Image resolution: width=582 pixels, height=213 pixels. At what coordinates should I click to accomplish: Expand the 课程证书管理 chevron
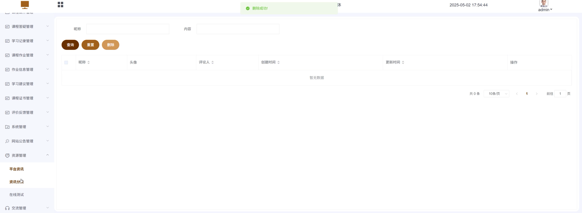(x=47, y=98)
